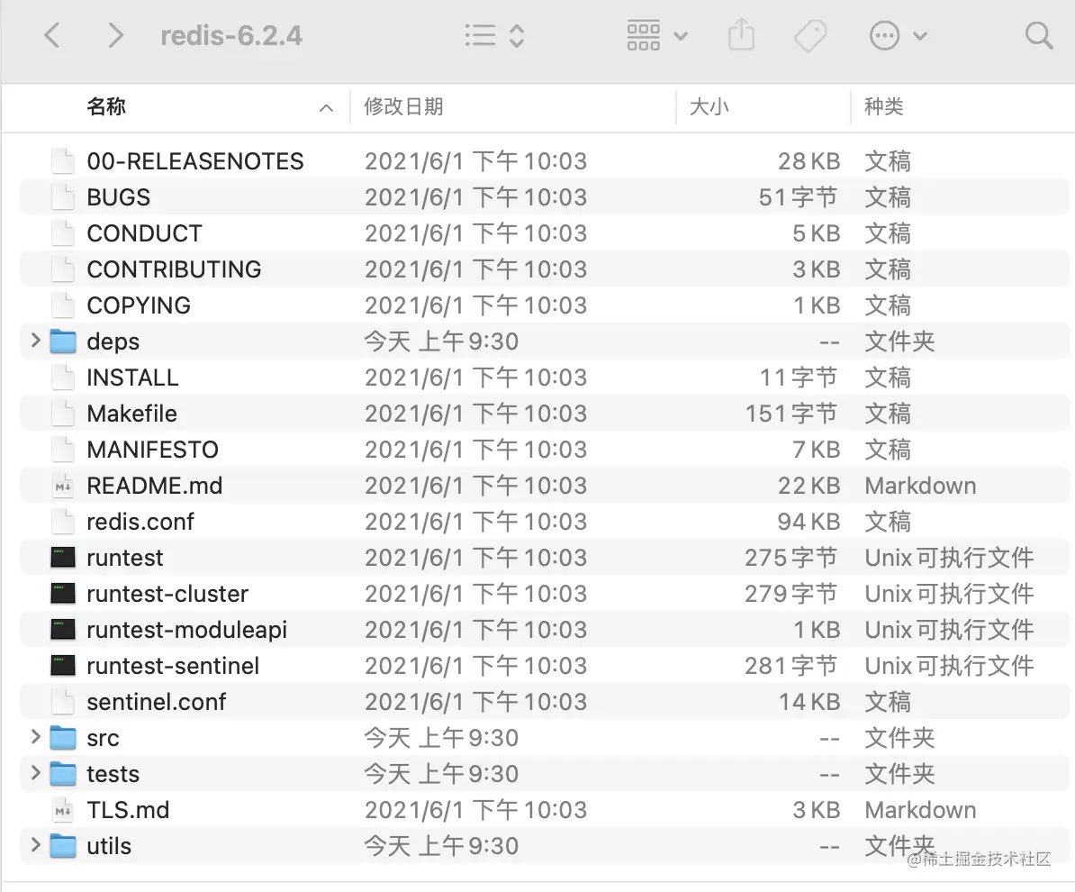This screenshot has width=1075, height=892.
Task: Sort by the 名称 column header
Action: [x=106, y=107]
